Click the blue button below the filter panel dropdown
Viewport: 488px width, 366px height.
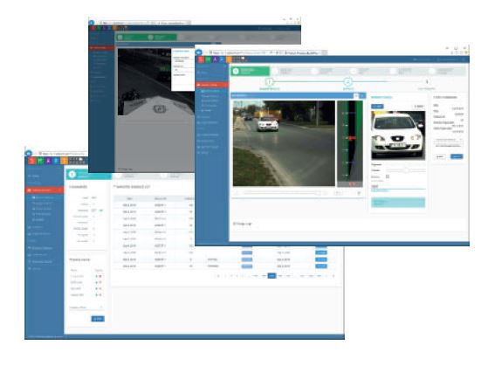[x=98, y=319]
